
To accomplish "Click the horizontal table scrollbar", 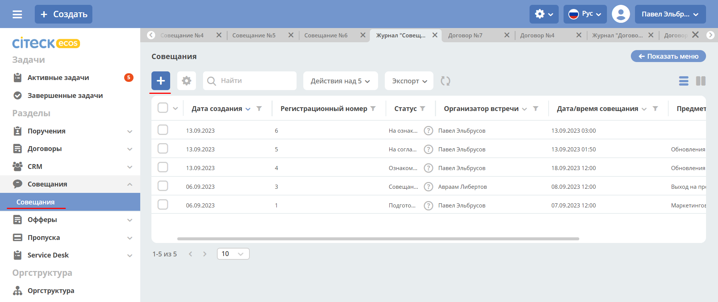I will 378,238.
